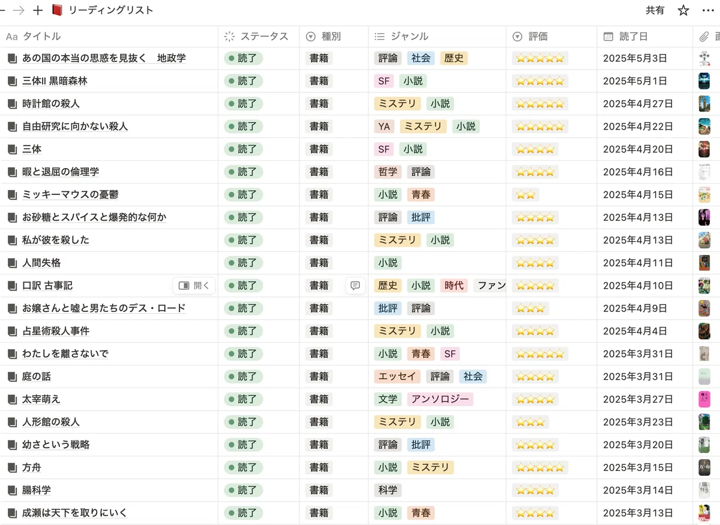Open the ジャンル column header menu
Screen dimensions: 720x525
(x=437, y=37)
